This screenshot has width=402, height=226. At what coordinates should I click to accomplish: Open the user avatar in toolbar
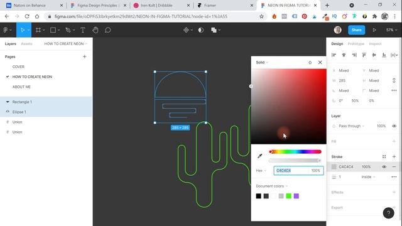point(338,30)
